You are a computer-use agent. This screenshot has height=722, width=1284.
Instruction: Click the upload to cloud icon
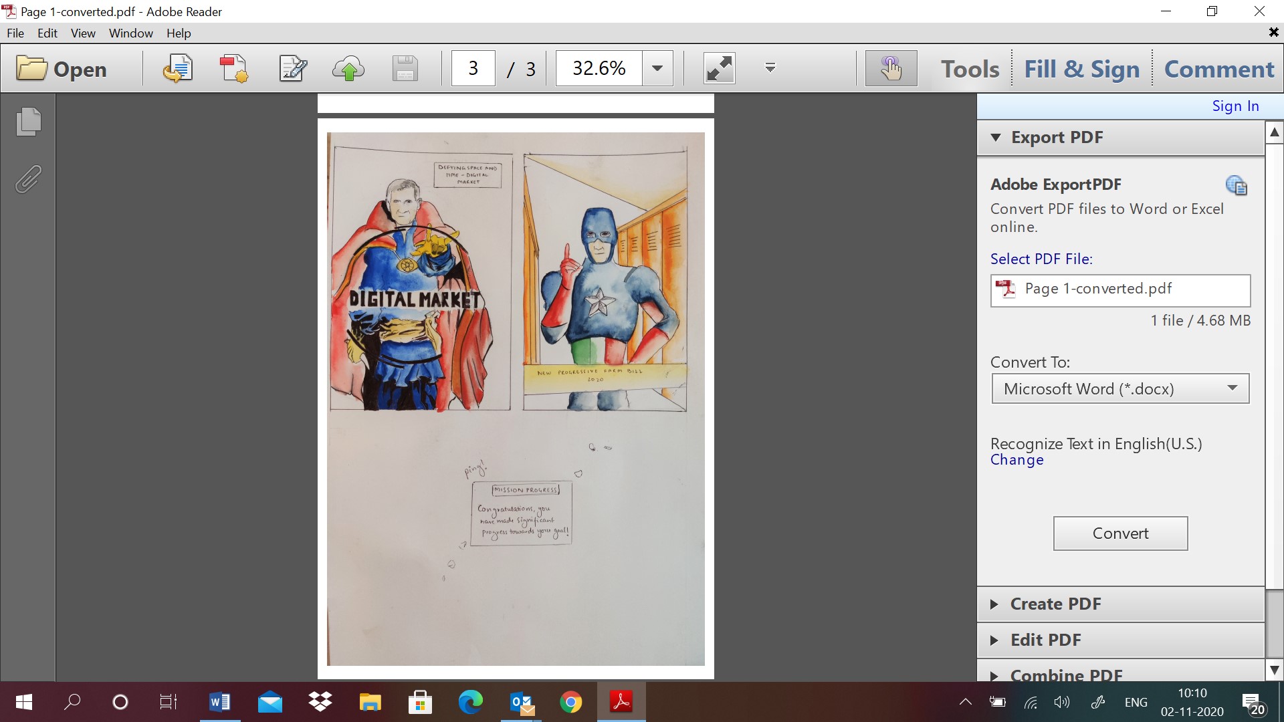tap(348, 69)
